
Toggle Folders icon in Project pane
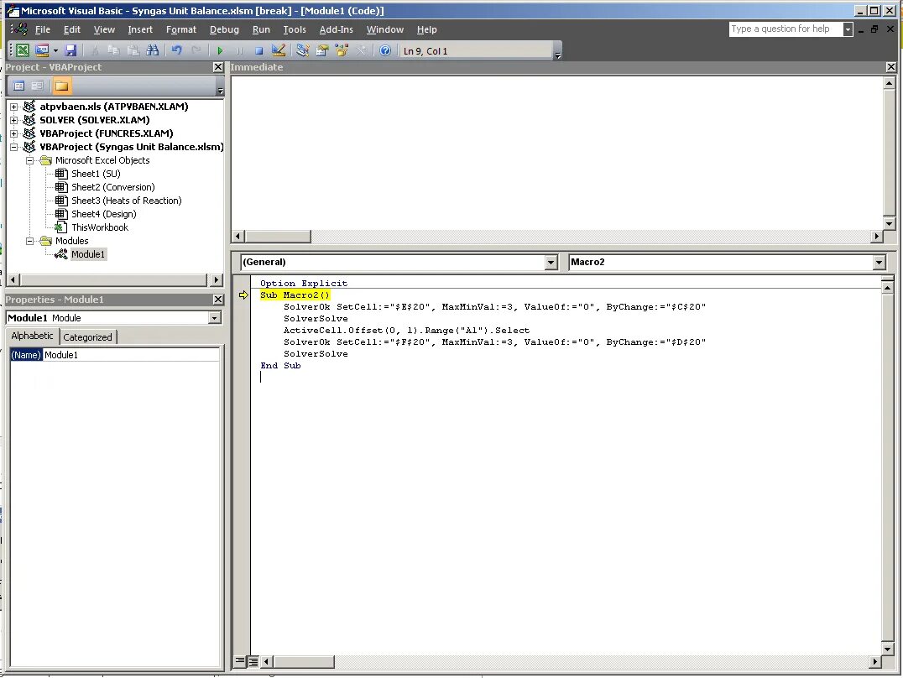tap(61, 86)
